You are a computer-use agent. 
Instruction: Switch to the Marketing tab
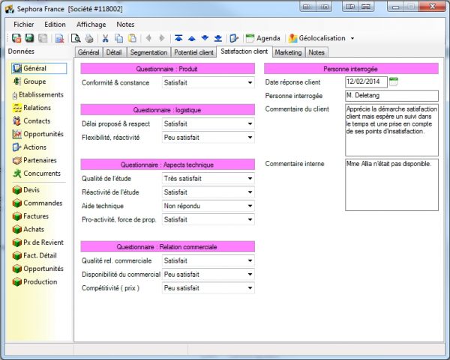[x=289, y=52]
